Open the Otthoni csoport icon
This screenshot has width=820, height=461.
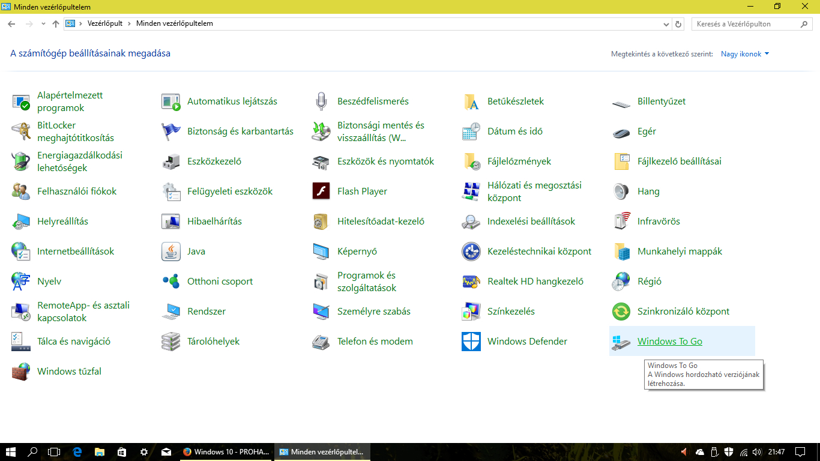point(171,282)
